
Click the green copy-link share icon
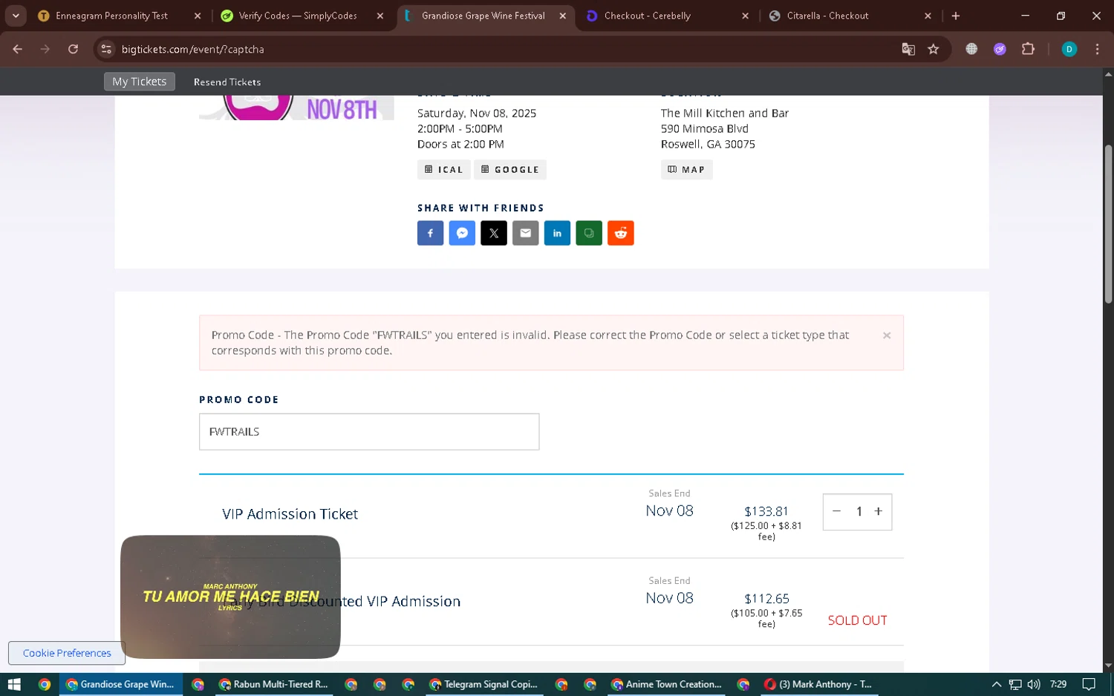point(589,233)
